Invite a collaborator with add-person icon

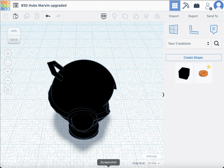click(208, 6)
